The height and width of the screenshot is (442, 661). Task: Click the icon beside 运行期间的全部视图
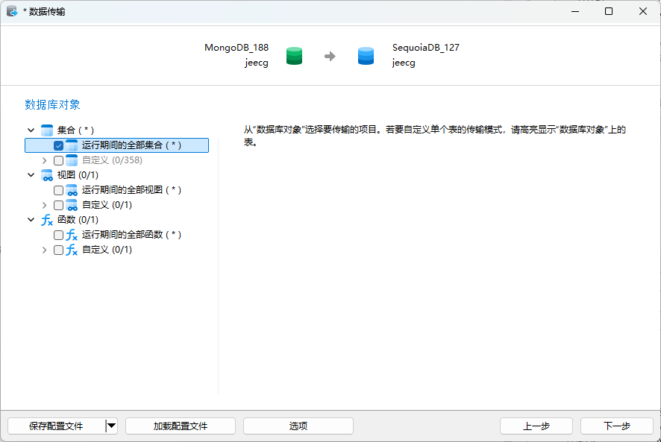[72, 190]
